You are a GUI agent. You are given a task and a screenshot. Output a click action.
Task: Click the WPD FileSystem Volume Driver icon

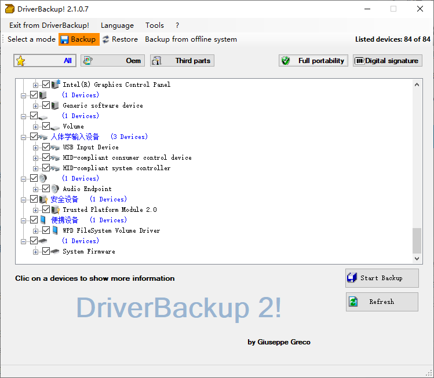point(55,230)
